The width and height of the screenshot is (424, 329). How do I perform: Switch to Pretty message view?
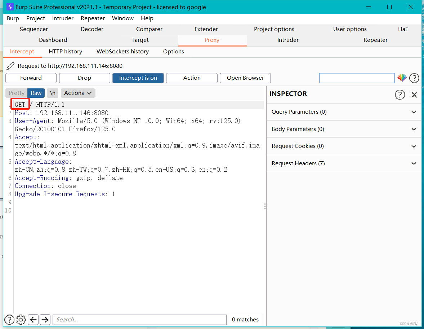pos(17,93)
